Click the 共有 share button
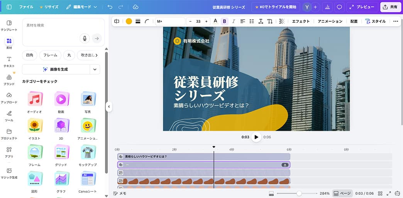The image size is (403, 198). 390,7
